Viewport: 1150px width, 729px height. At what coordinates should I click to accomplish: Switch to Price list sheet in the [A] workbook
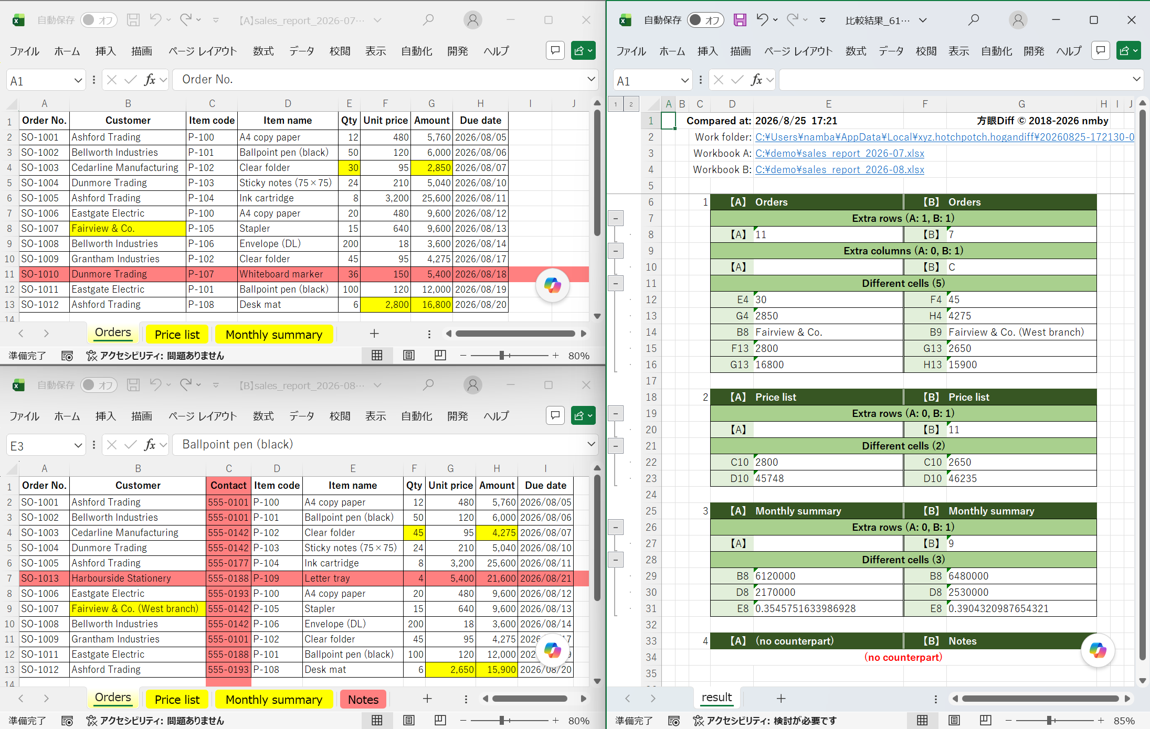point(177,335)
